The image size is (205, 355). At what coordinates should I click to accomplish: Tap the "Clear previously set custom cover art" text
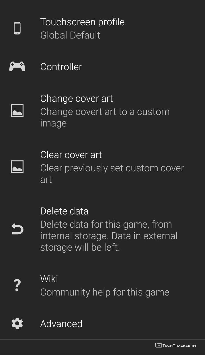click(x=112, y=174)
